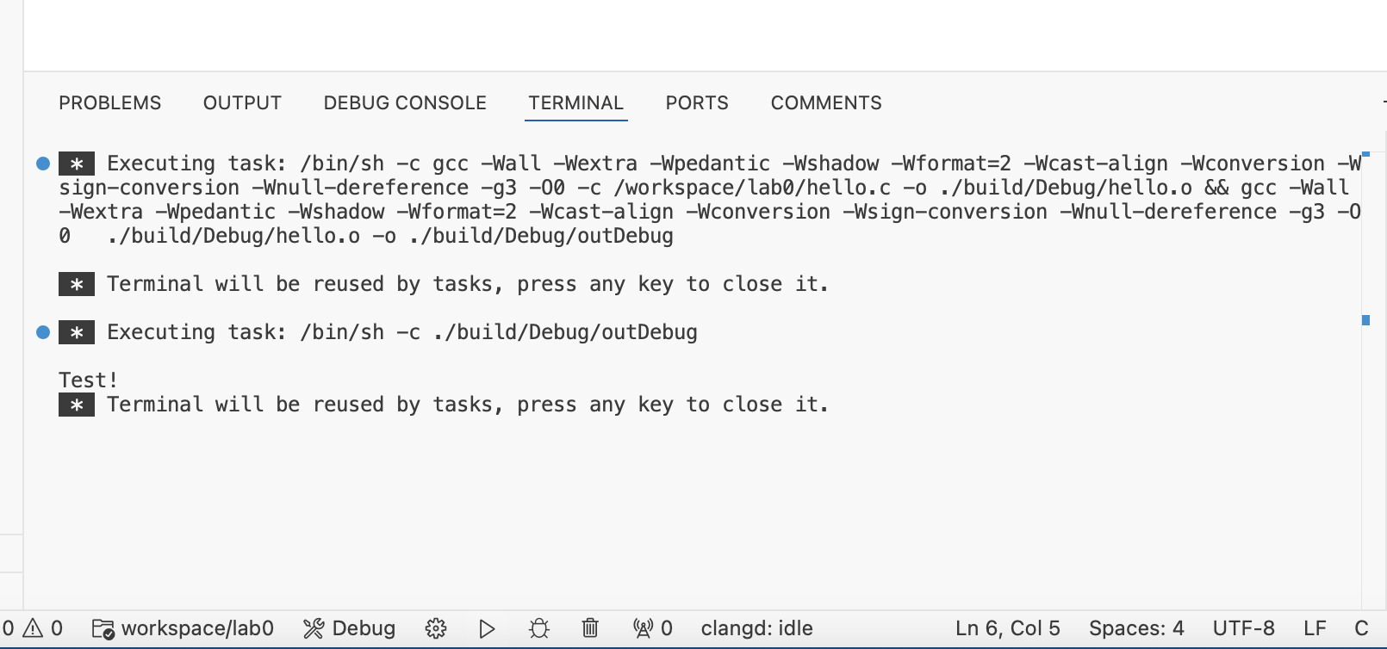Go to the PORTS tab
This screenshot has width=1387, height=649.
(x=697, y=103)
